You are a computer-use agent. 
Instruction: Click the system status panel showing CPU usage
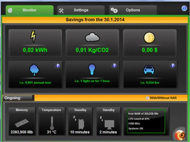[146, 121]
